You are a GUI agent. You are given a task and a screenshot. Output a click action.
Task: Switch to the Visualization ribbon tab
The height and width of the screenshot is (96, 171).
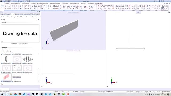pos(90,4)
